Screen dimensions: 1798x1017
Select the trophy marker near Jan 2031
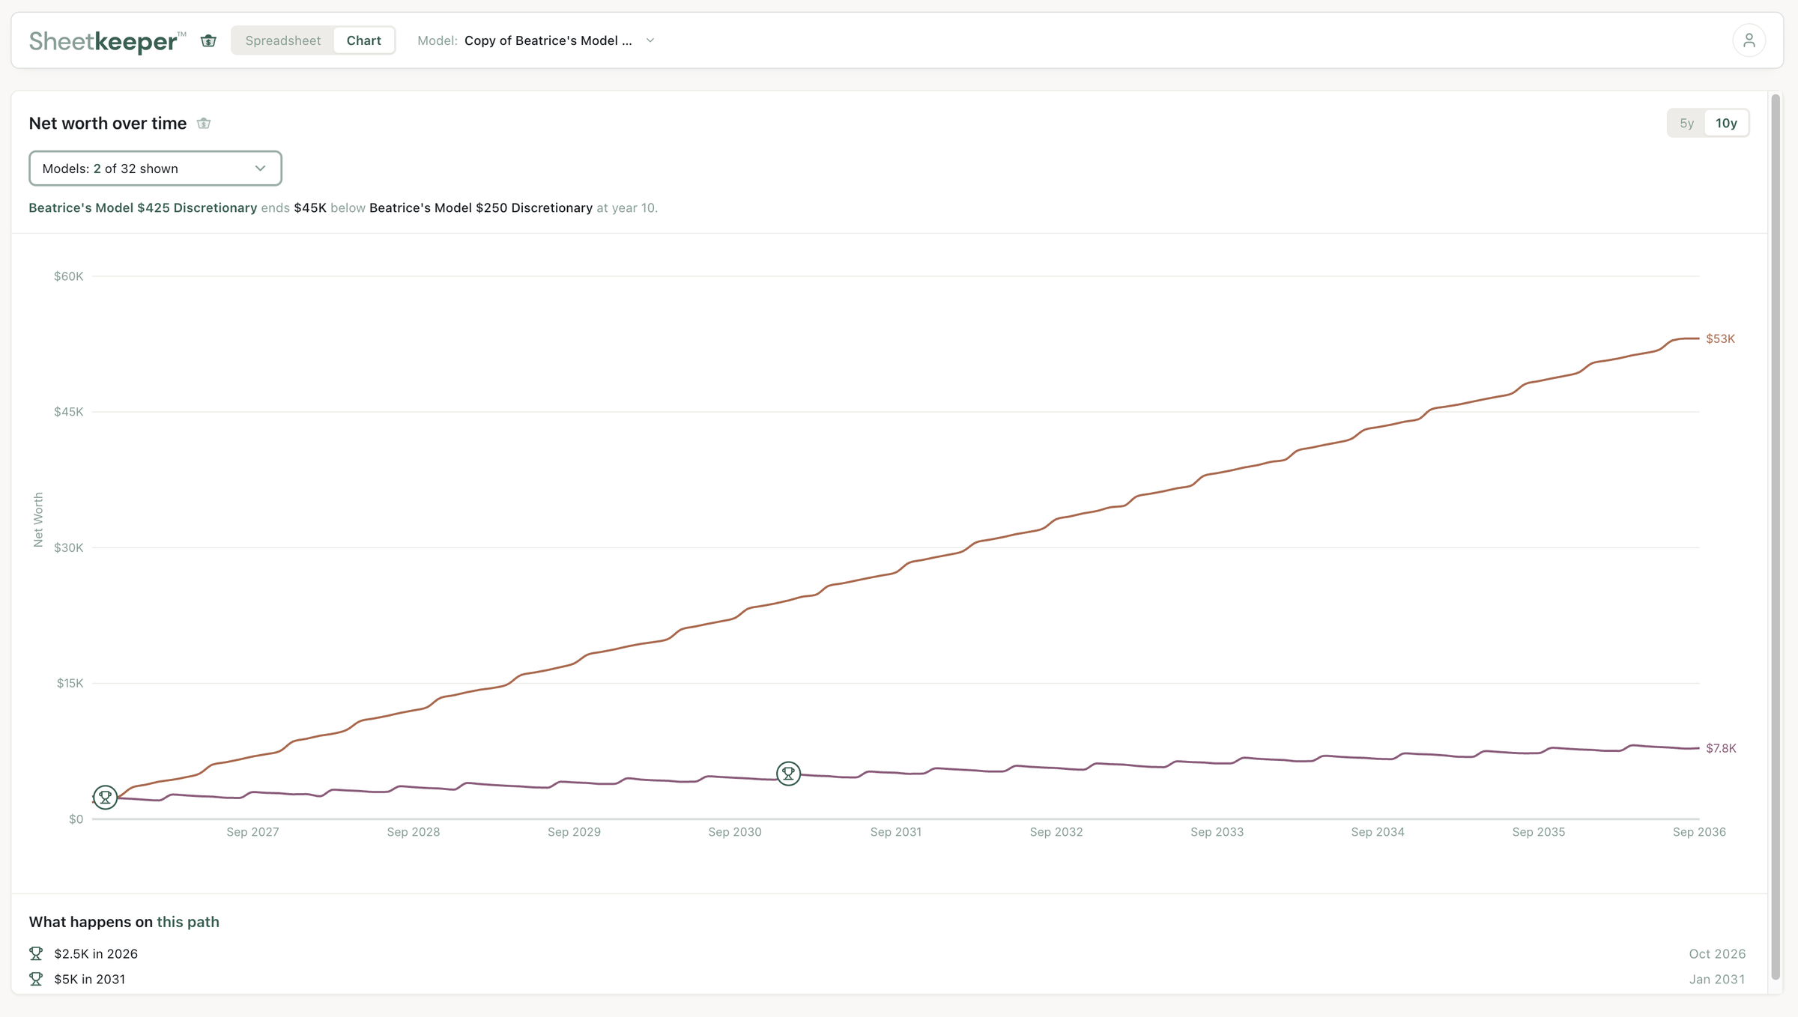788,774
